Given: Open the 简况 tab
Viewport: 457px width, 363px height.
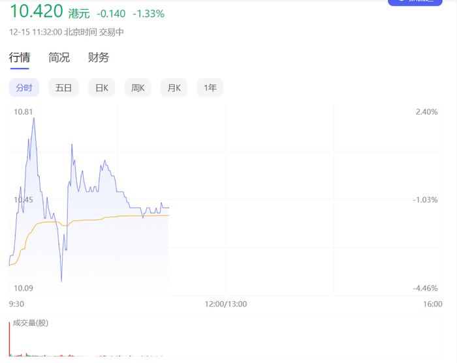Looking at the screenshot, I should point(59,57).
